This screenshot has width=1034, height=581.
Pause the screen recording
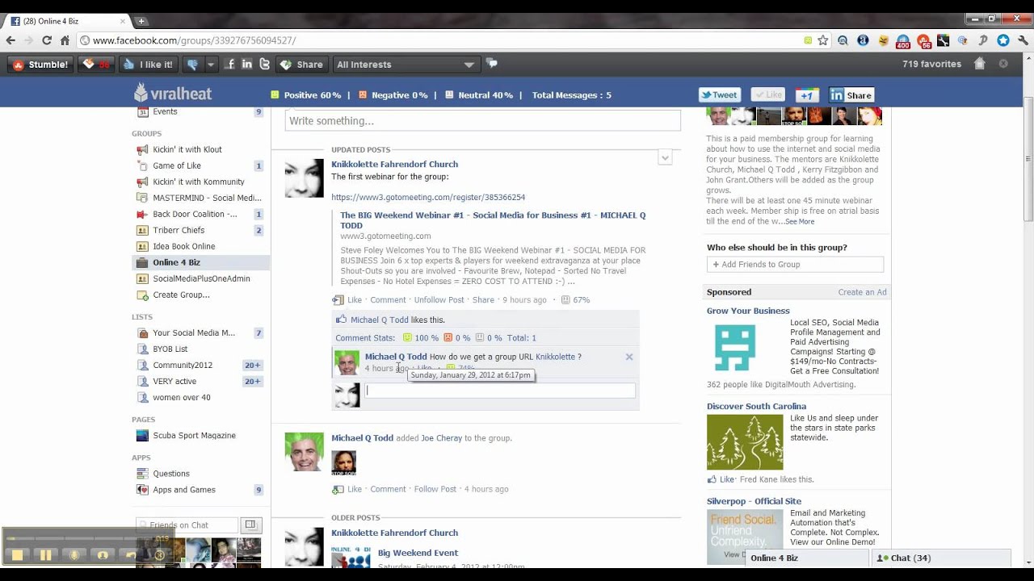tap(45, 554)
